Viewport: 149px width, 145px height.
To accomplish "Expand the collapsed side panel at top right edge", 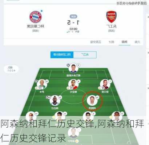I will tap(148, 17).
